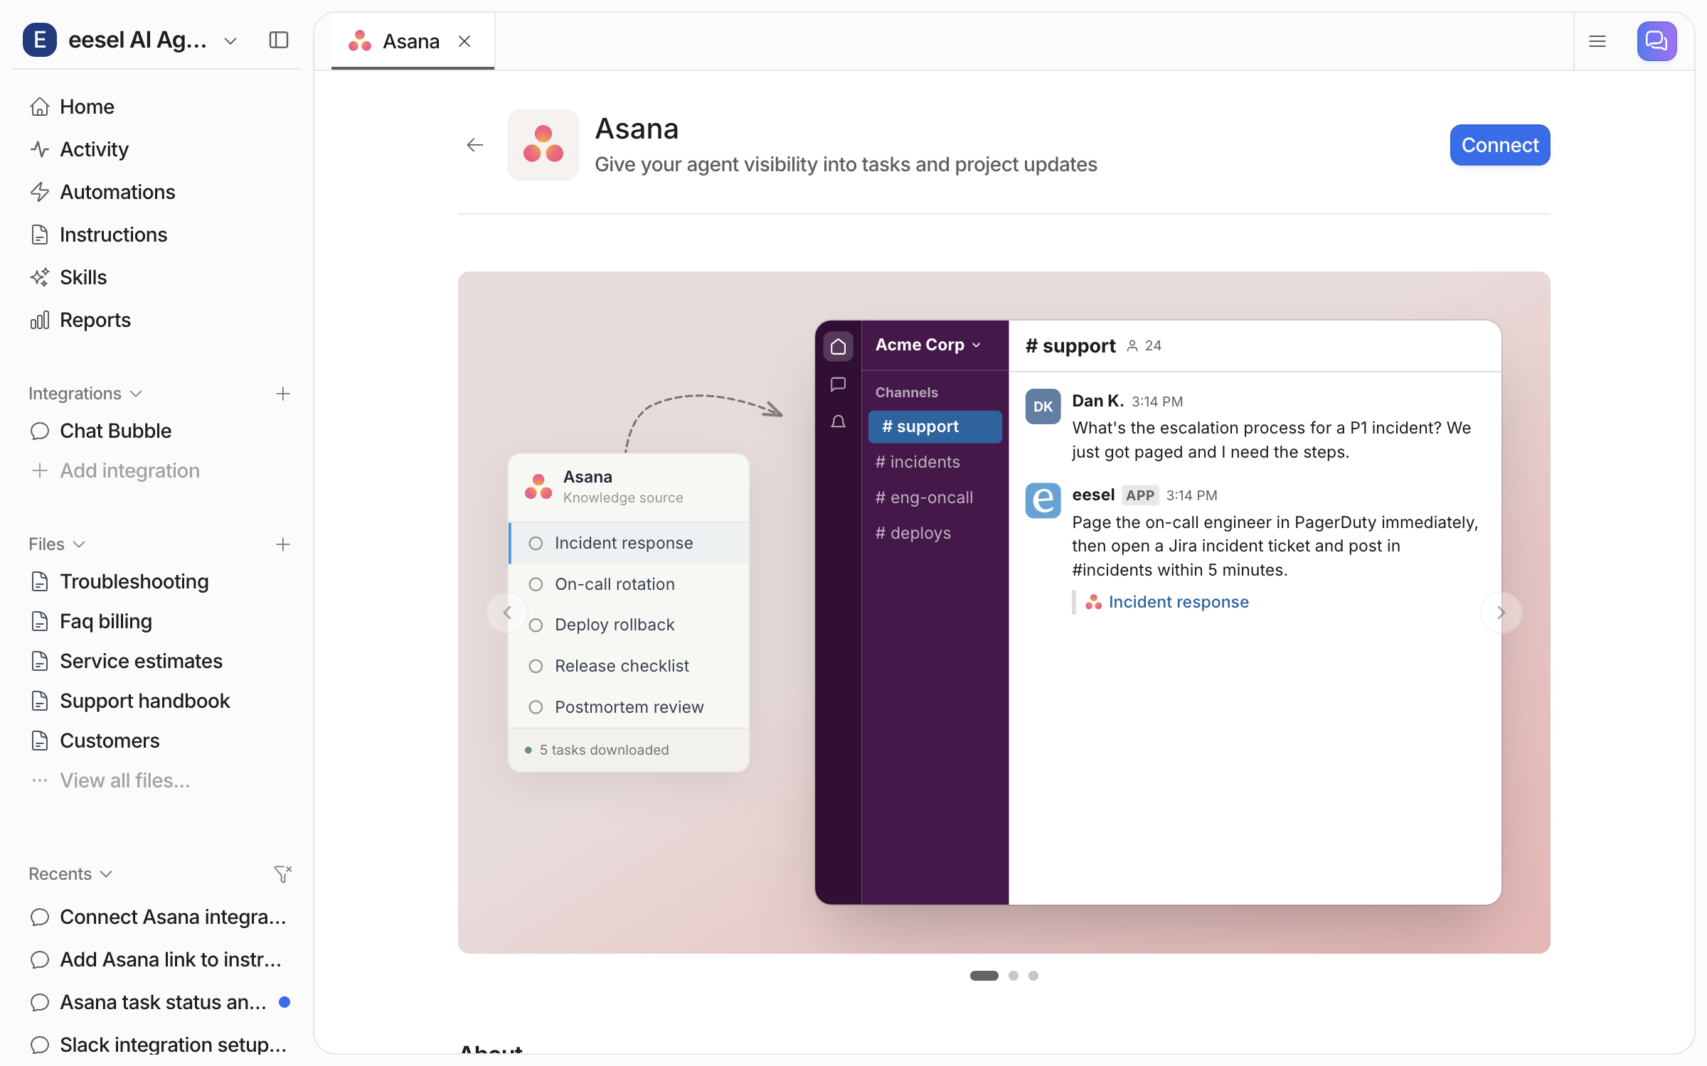Select the second carousel dot
Viewport: 1707px width, 1066px height.
coord(1014,976)
